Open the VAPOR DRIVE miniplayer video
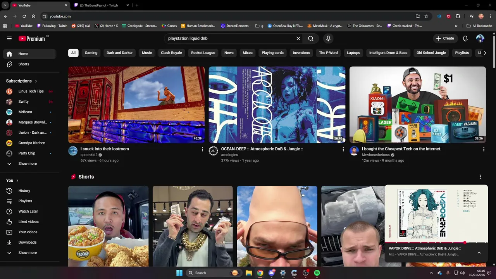The height and width of the screenshot is (279, 496). 436,214
